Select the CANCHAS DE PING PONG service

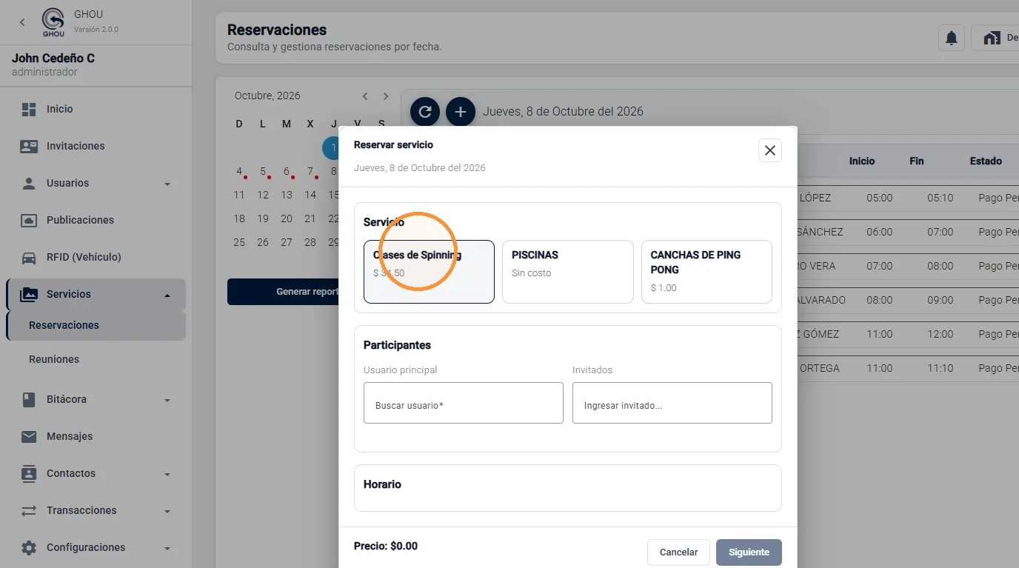[x=706, y=272]
